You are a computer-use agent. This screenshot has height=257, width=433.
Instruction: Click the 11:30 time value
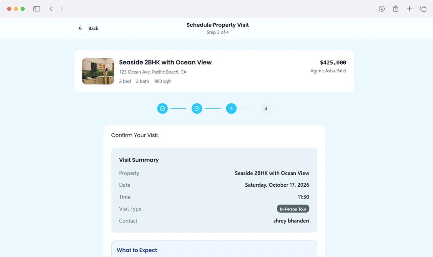[x=303, y=197]
